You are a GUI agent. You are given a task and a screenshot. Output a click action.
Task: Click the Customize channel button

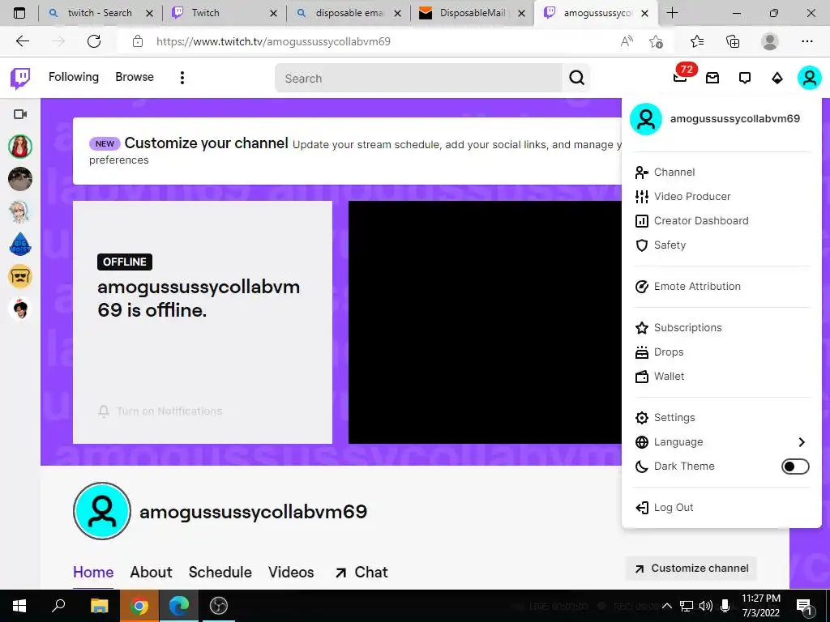(x=691, y=568)
